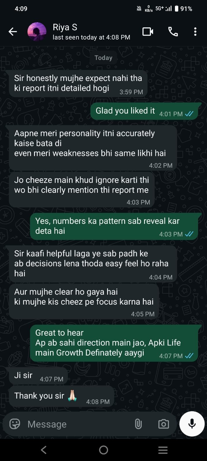Open Riya S profile picture

click(37, 32)
